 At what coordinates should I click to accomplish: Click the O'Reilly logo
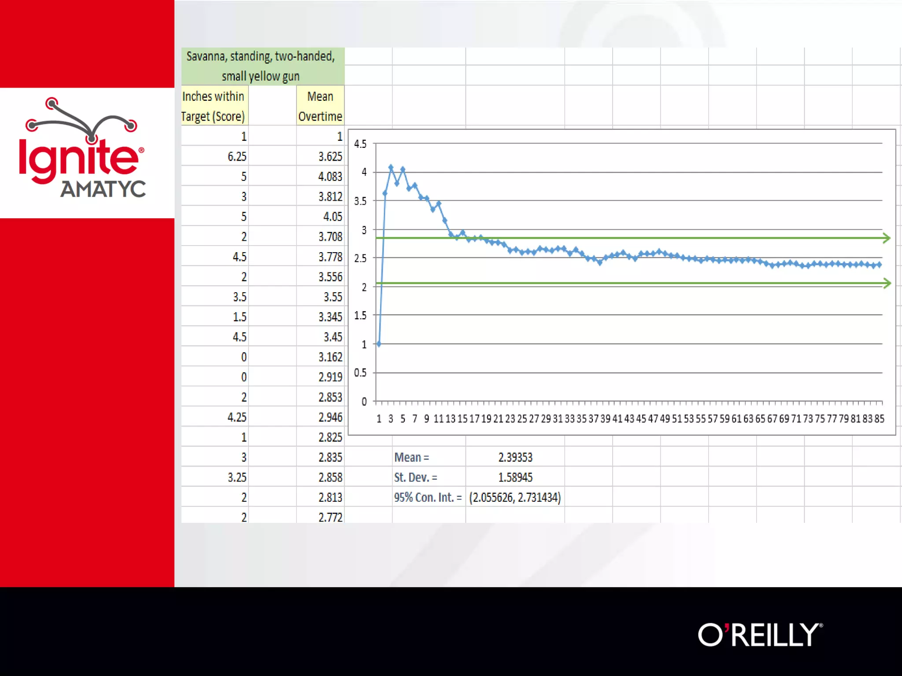760,635
